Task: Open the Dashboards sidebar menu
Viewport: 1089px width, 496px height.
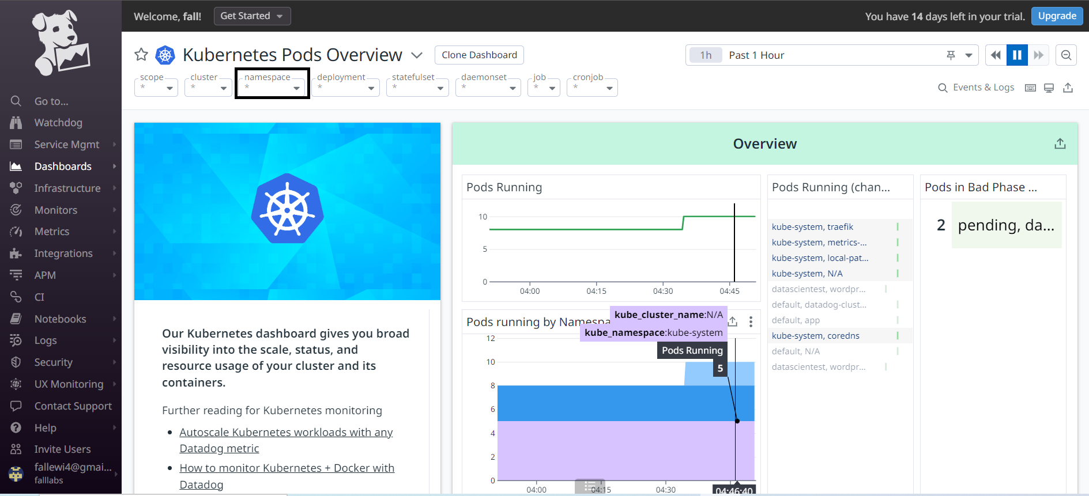Action: tap(63, 166)
